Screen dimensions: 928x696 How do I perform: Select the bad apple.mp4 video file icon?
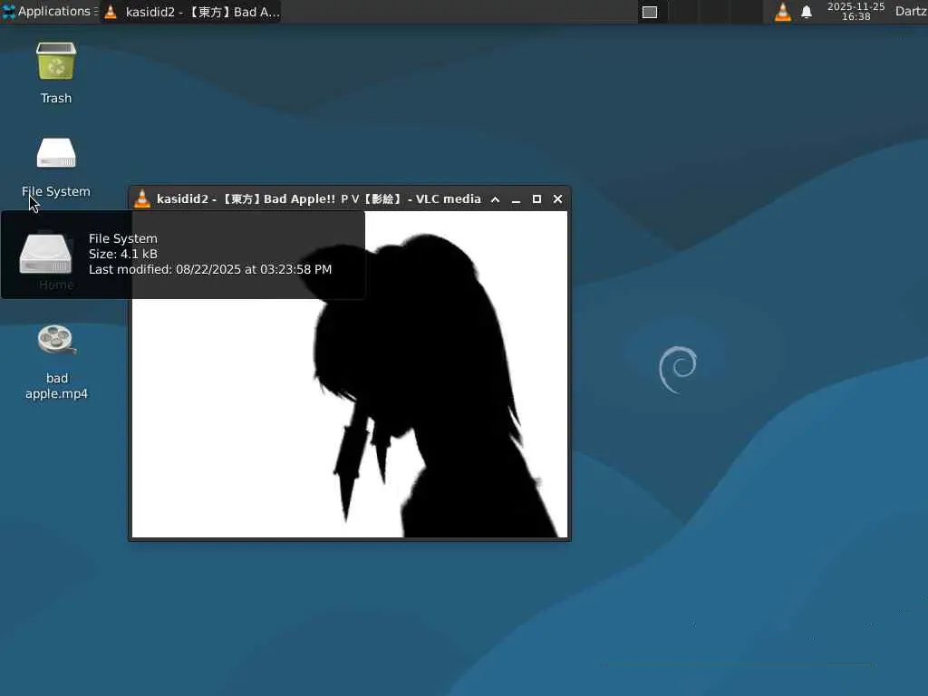56,340
